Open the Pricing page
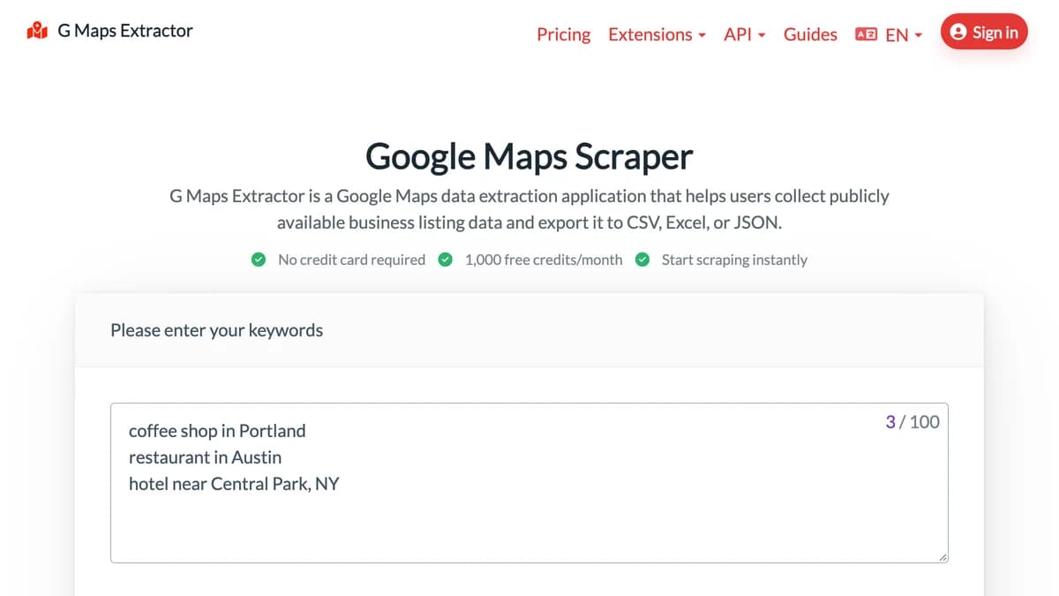Screen dimensions: 1059x596 (564, 34)
